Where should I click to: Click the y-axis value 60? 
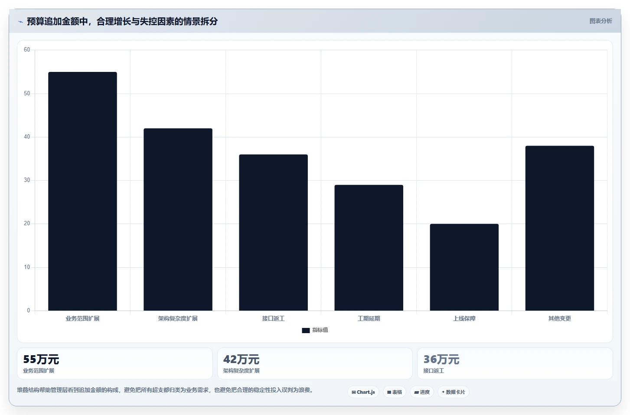pos(27,50)
